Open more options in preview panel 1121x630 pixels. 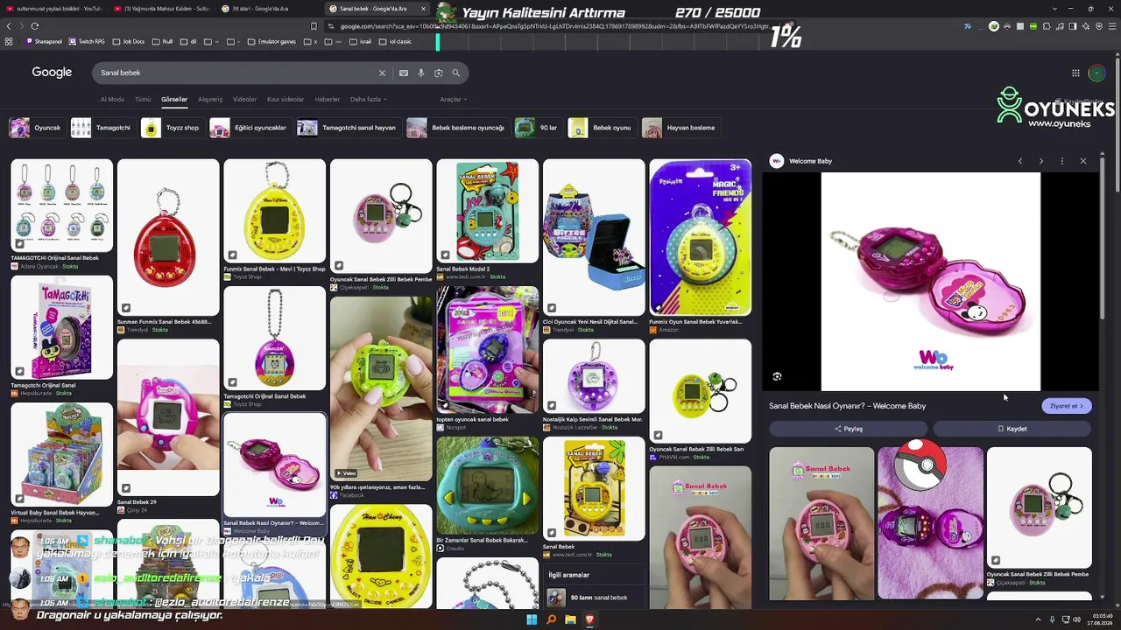(1061, 161)
